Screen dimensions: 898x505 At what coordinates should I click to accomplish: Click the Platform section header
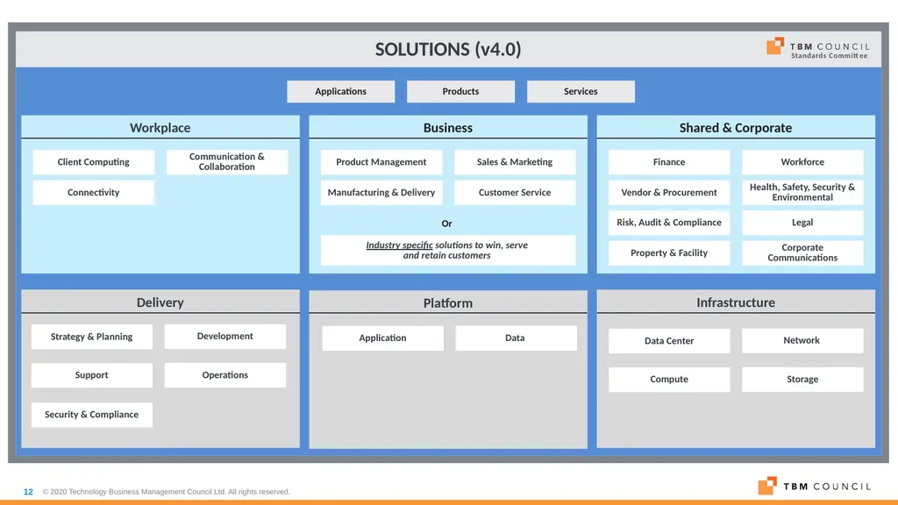tap(448, 302)
